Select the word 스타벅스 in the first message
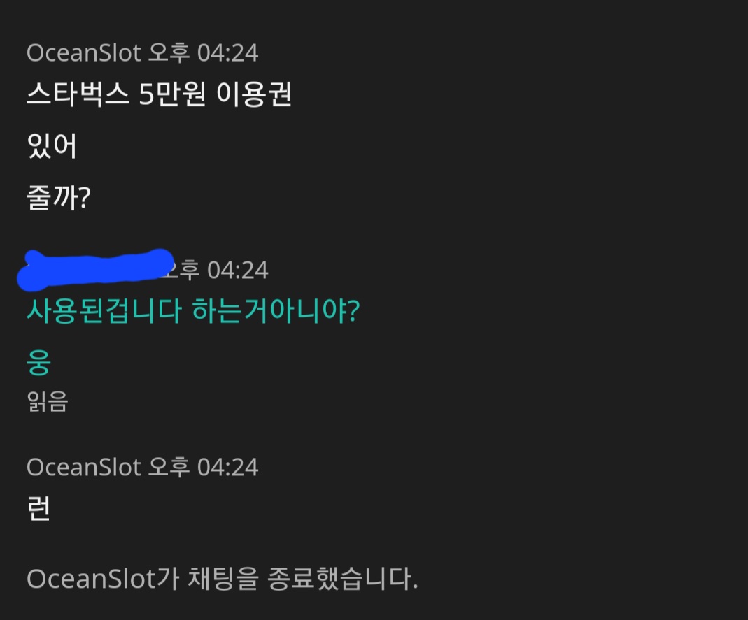This screenshot has width=748, height=620. pyautogui.click(x=78, y=94)
